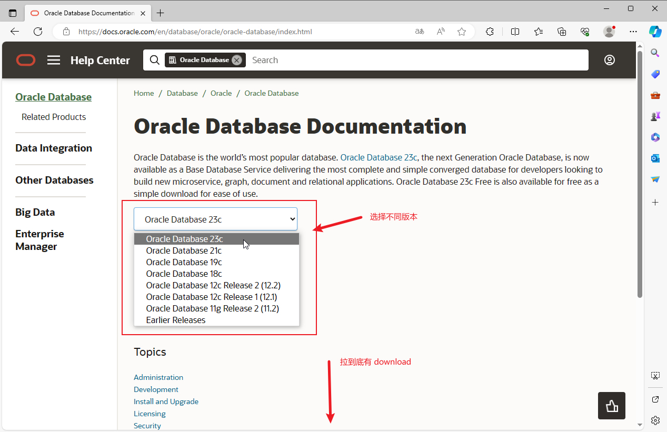This screenshot has height=432, width=667.
Task: Open a new browser tab
Action: click(x=161, y=13)
